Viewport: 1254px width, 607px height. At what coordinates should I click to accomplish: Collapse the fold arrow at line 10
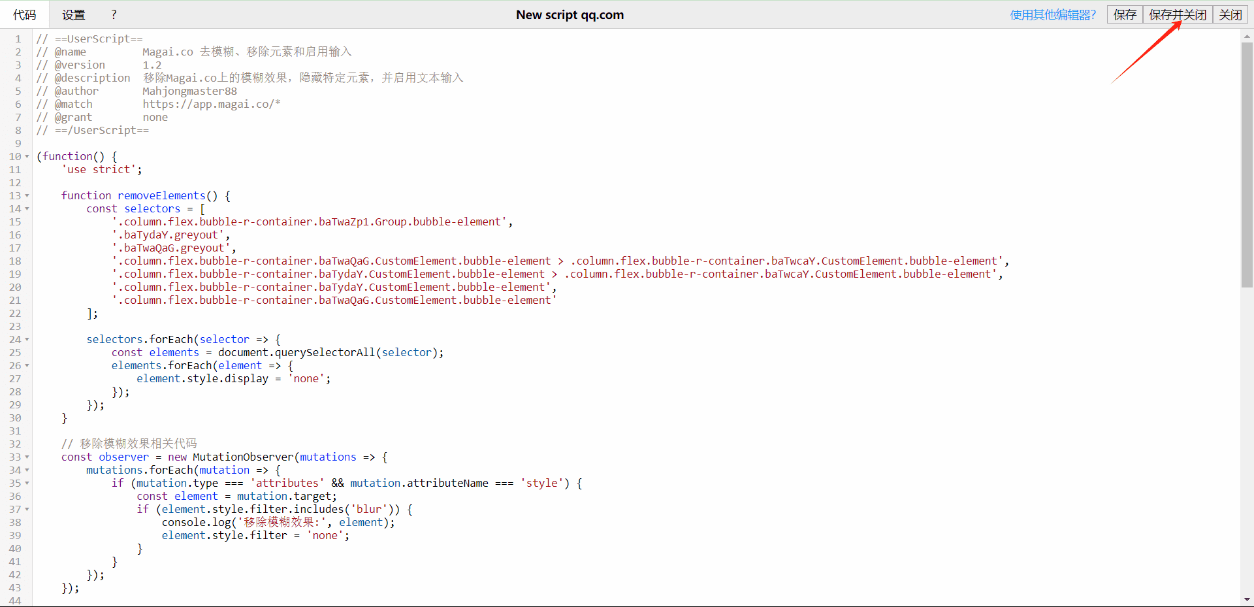click(x=27, y=156)
